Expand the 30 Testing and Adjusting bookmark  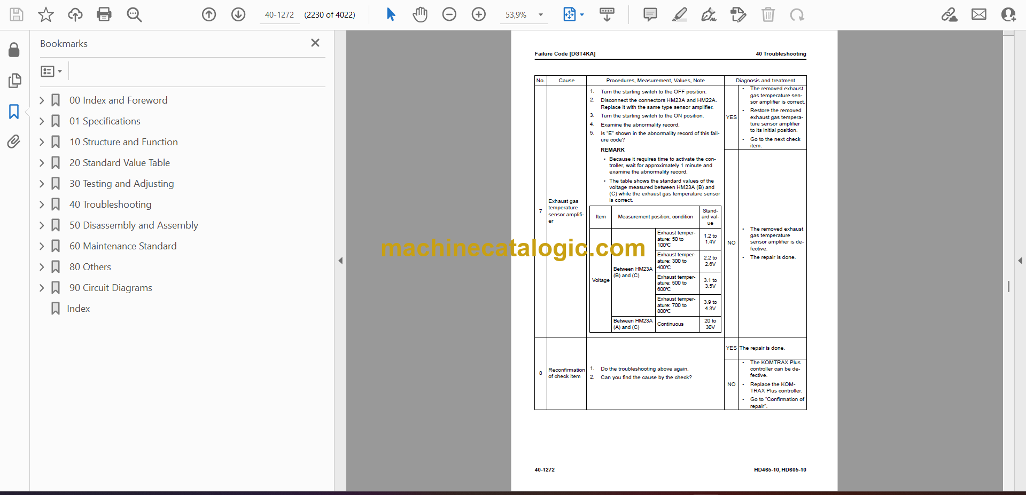pyautogui.click(x=42, y=183)
